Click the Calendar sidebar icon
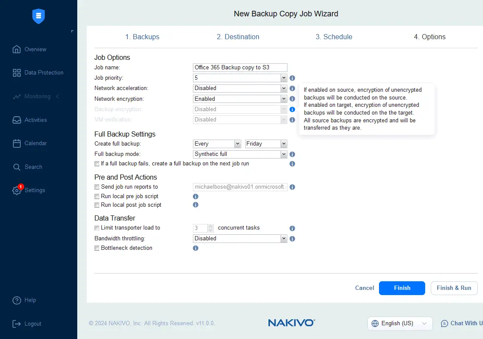This screenshot has width=483, height=339. (x=17, y=143)
